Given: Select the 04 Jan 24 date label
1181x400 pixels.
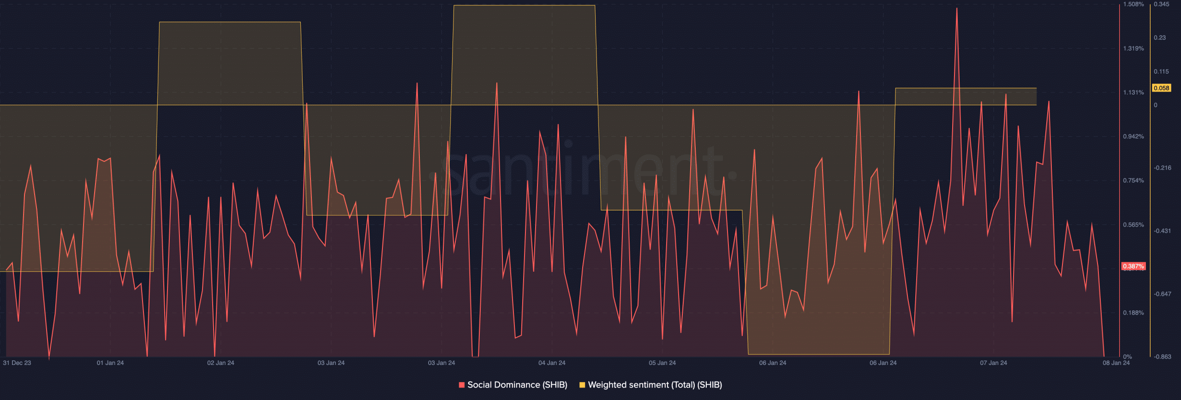Looking at the screenshot, I should [x=552, y=363].
